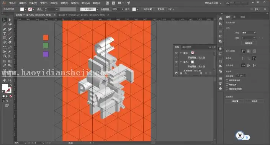Click 文档设置 button in Properties panel
Viewport: 270px width, 145px height.
(235, 101)
